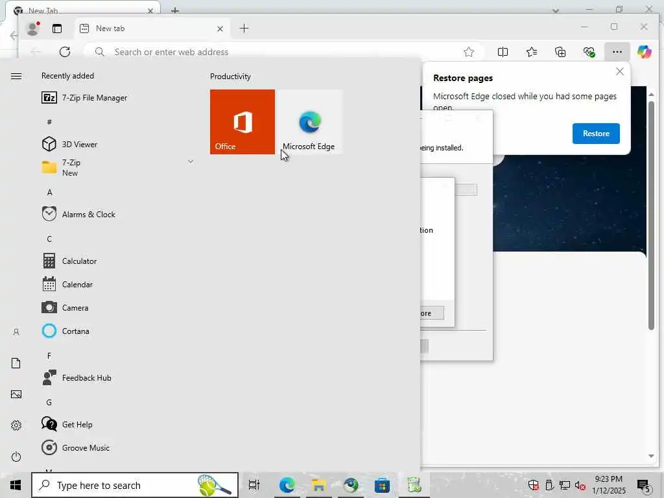Click the Microsoft Edge tile
The width and height of the screenshot is (664, 498).
pyautogui.click(x=309, y=122)
